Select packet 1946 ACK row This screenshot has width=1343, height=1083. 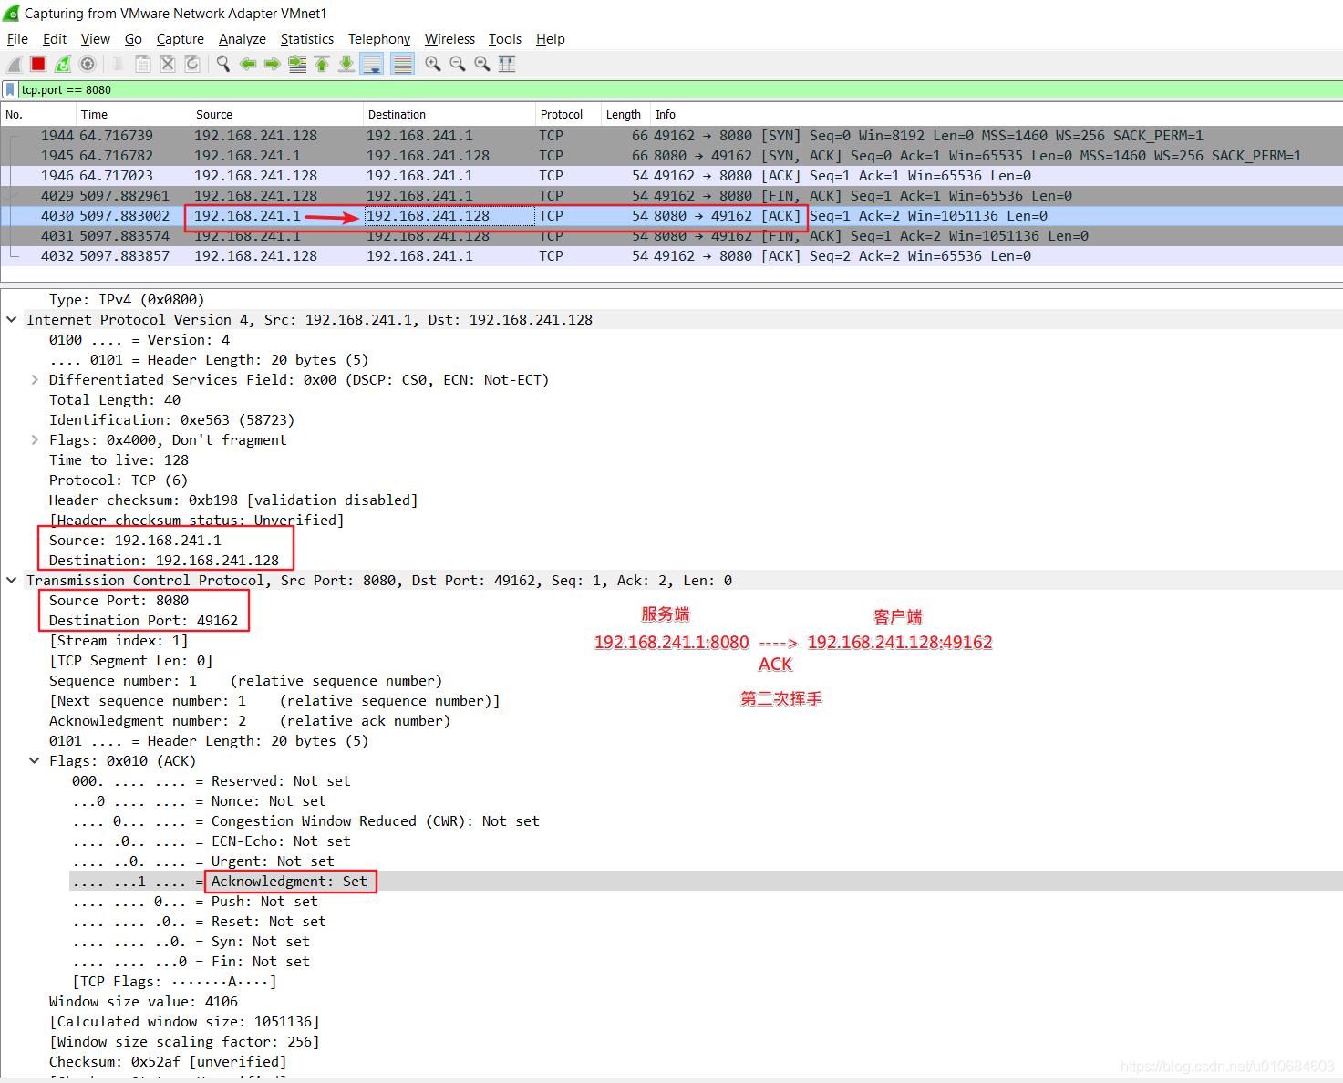point(671,176)
